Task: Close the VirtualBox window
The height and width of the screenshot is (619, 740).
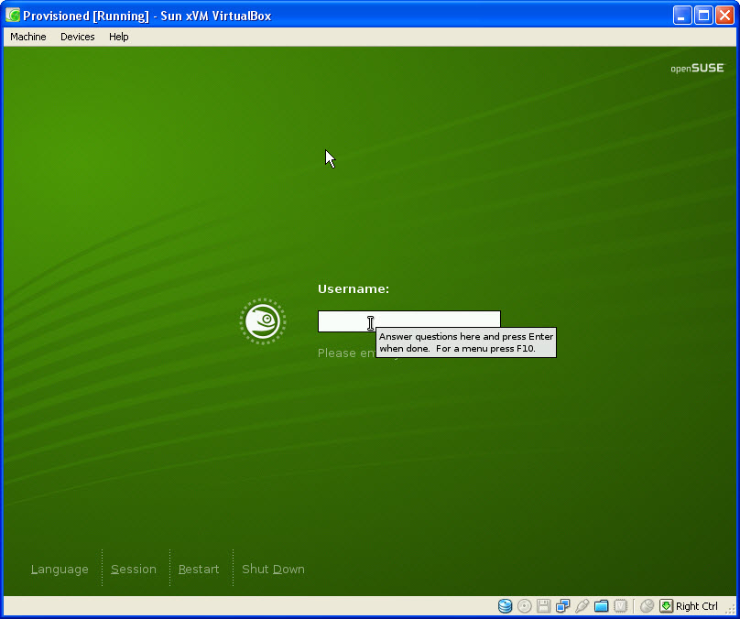Action: [724, 16]
